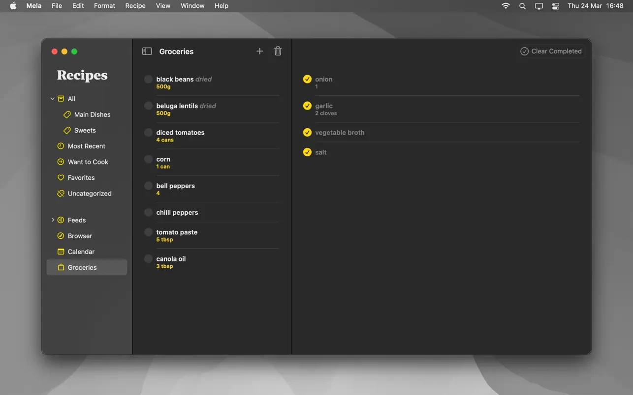Collapse the All recipes category
633x395 pixels.
[53, 99]
